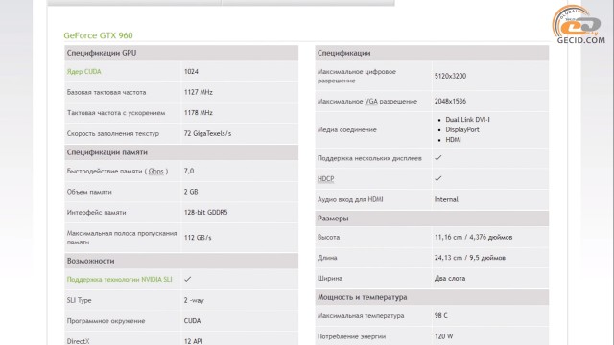Click 'Скорость заполнения текстур' label
The height and width of the screenshot is (345, 614).
[113, 133]
